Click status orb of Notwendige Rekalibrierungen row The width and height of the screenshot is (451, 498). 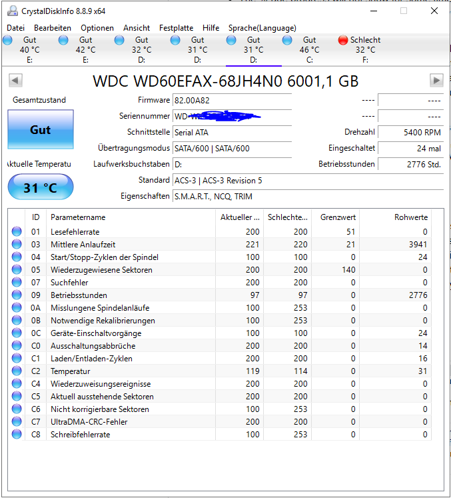[x=17, y=321]
